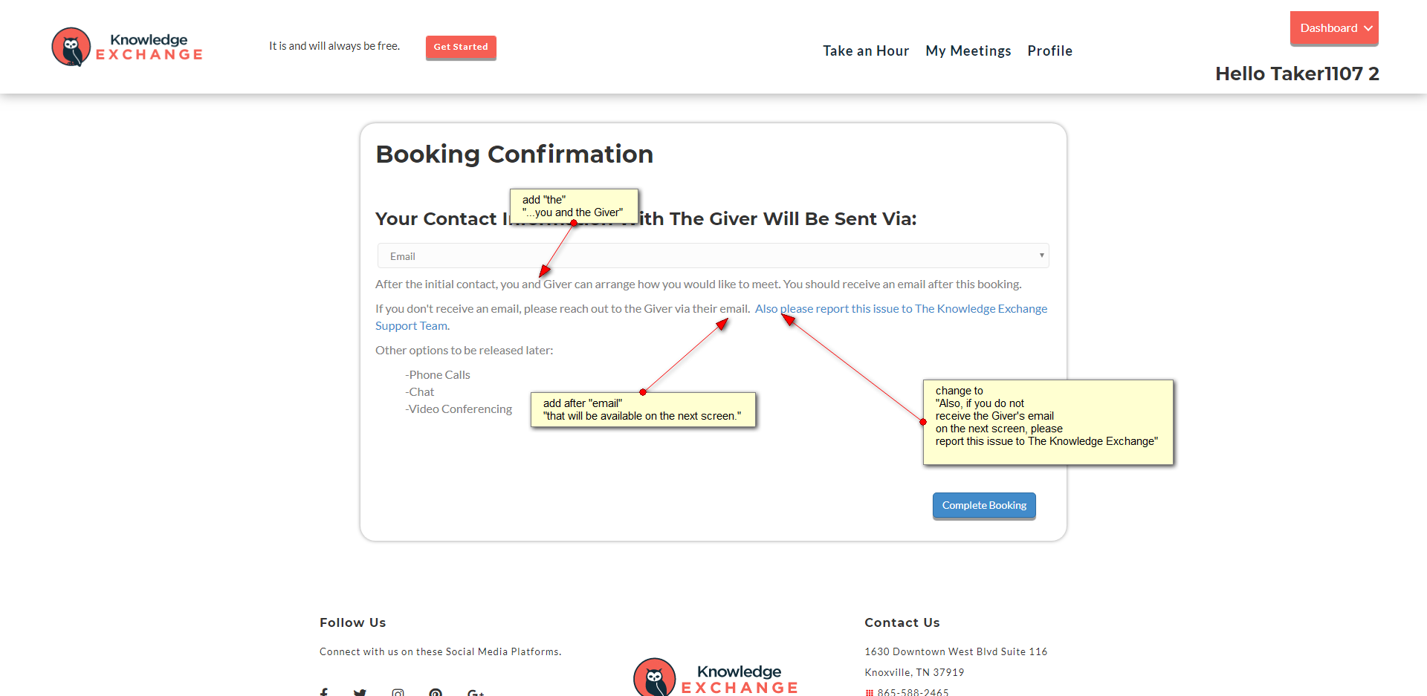Click the Knowledge Exchange owl logo in header
This screenshot has height=696, width=1427.
71,47
